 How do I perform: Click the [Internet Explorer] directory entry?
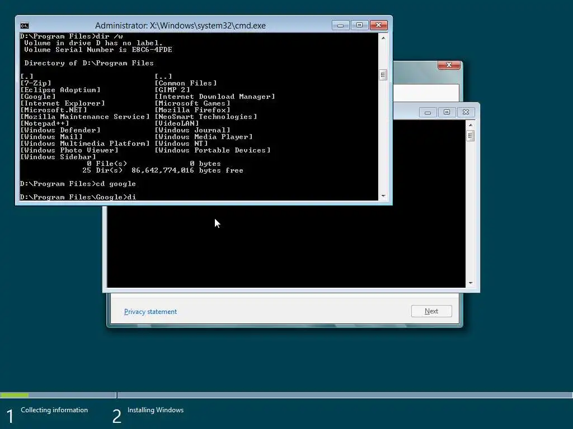click(x=63, y=103)
